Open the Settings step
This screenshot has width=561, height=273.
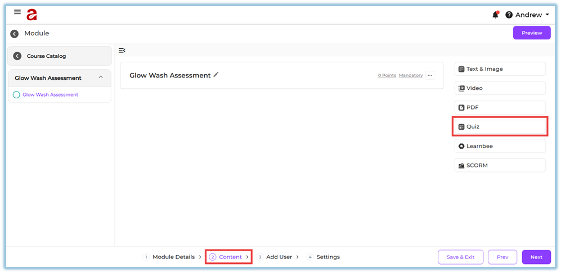coord(327,257)
